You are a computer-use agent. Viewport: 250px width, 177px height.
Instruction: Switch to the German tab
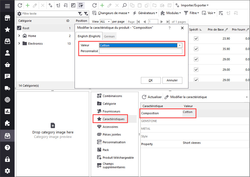click(x=109, y=36)
